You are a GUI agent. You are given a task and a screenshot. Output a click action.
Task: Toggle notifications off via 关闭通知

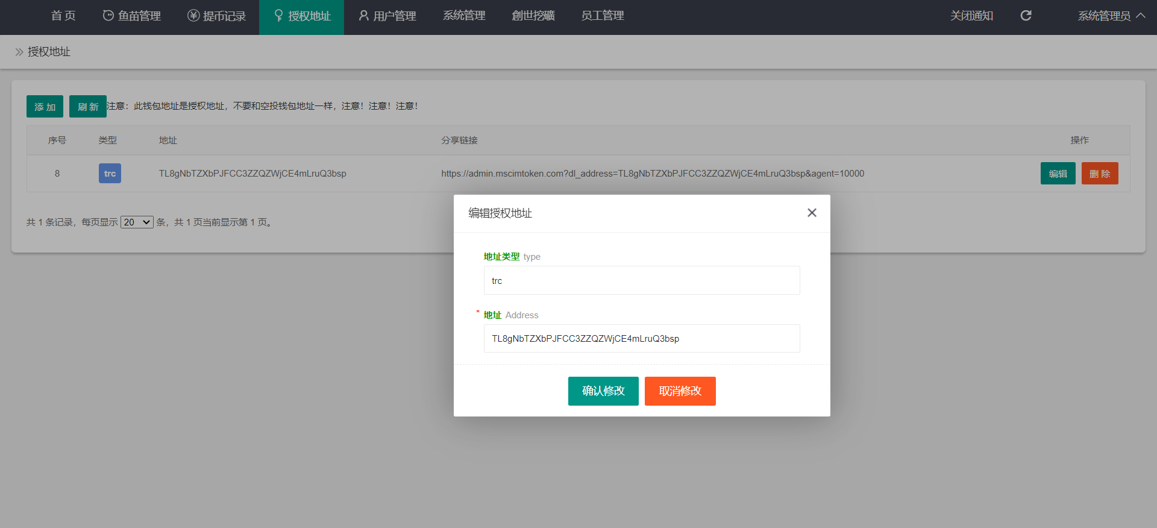tap(971, 16)
